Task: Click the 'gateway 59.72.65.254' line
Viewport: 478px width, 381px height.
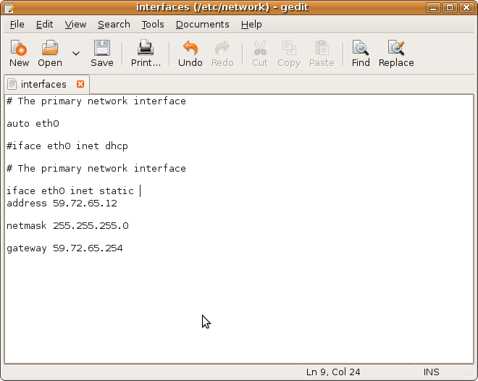Action: tap(64, 248)
